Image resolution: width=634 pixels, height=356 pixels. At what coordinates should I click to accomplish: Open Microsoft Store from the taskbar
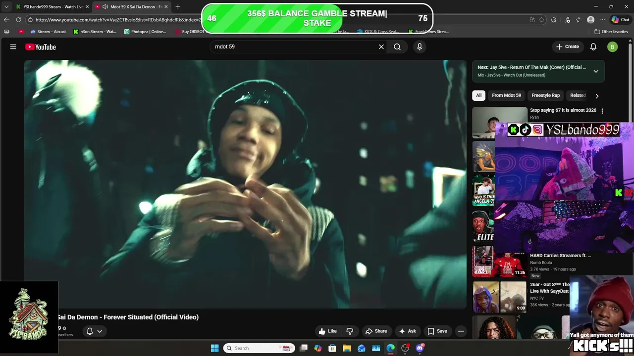tap(332, 348)
